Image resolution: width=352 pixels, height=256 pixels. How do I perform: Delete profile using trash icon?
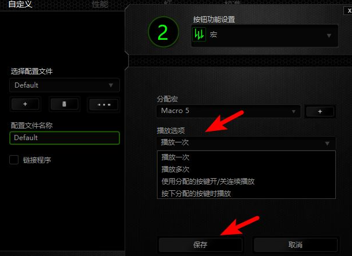[64, 104]
